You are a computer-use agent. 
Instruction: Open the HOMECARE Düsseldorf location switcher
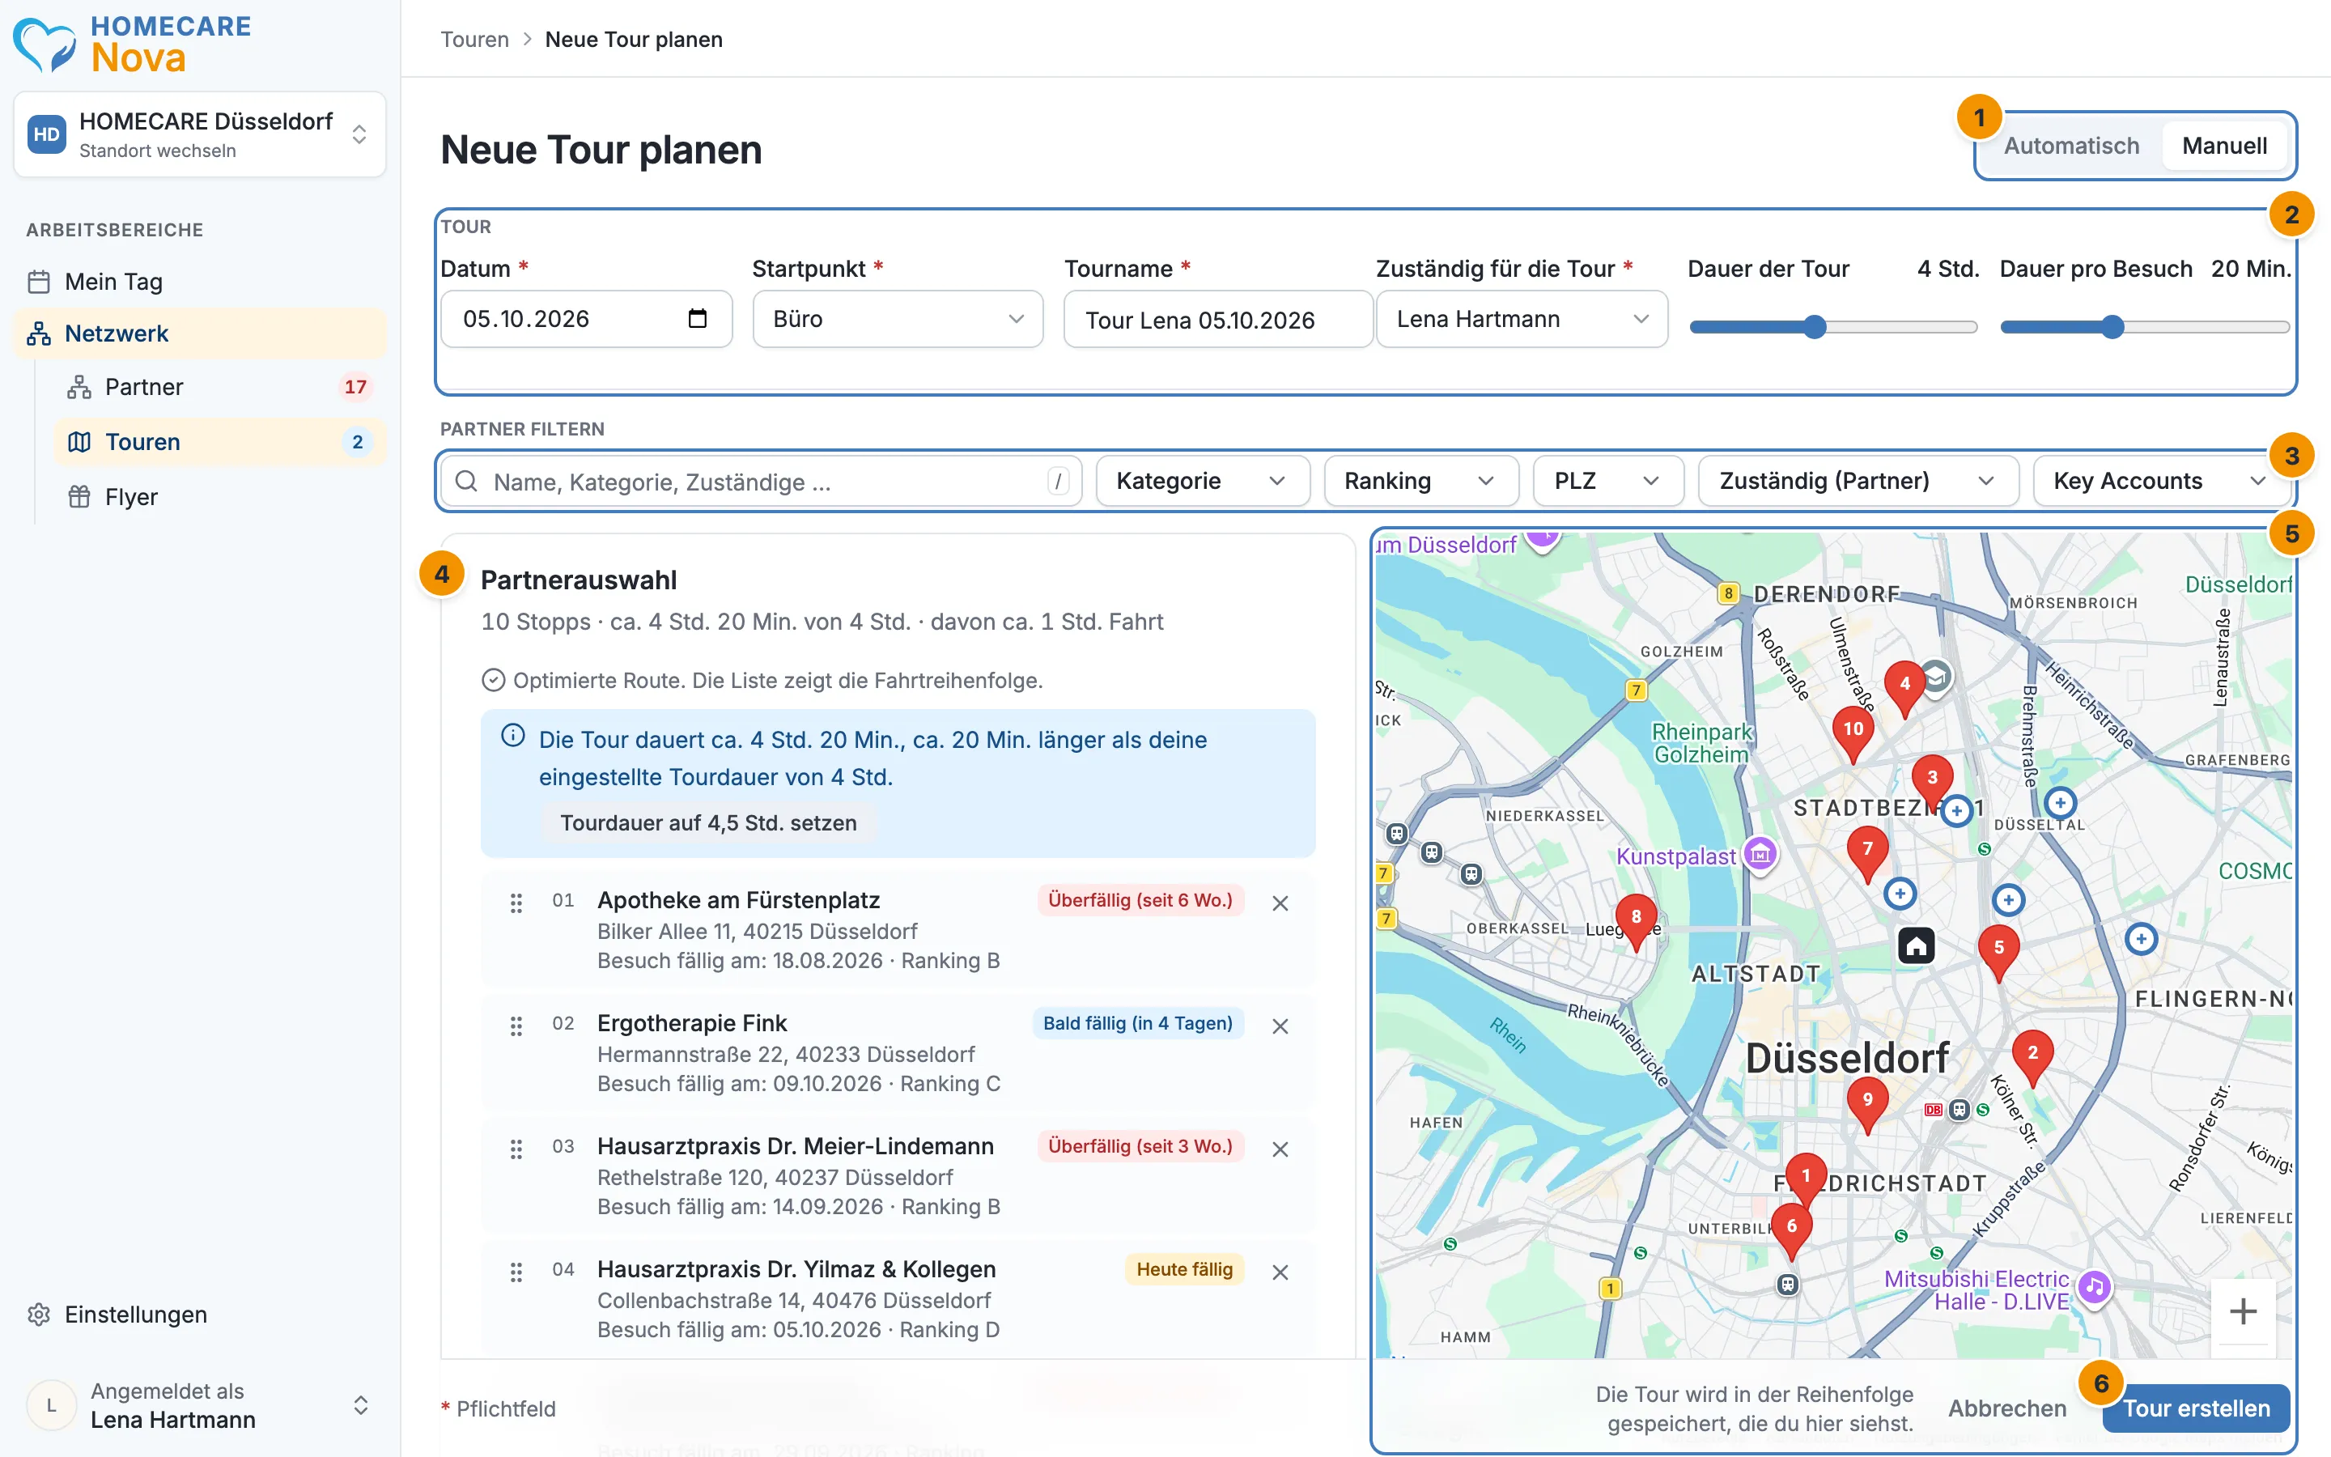pos(199,135)
